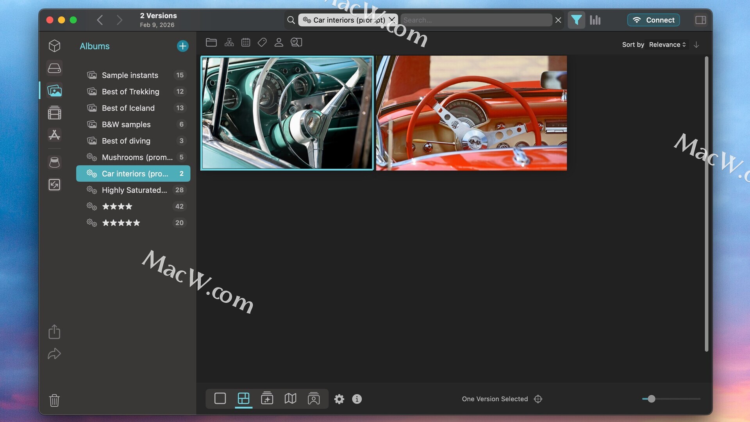Open the histogram statistics icon
The image size is (750, 422).
pos(595,20)
